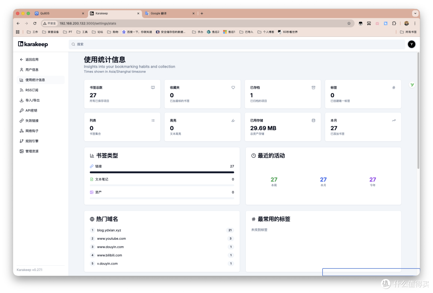Click the Karakeep logo

click(x=33, y=44)
